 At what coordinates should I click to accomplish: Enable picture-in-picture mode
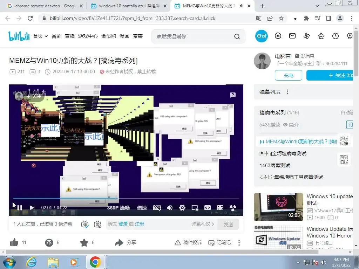[x=195, y=208]
